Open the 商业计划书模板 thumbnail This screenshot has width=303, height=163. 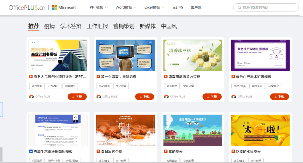[x=58, y=55]
